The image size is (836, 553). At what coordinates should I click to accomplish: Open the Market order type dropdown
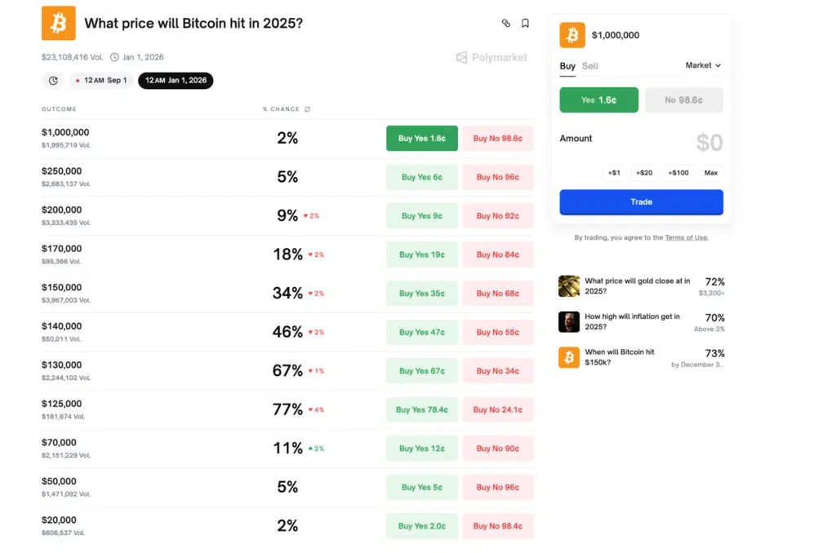(x=702, y=66)
